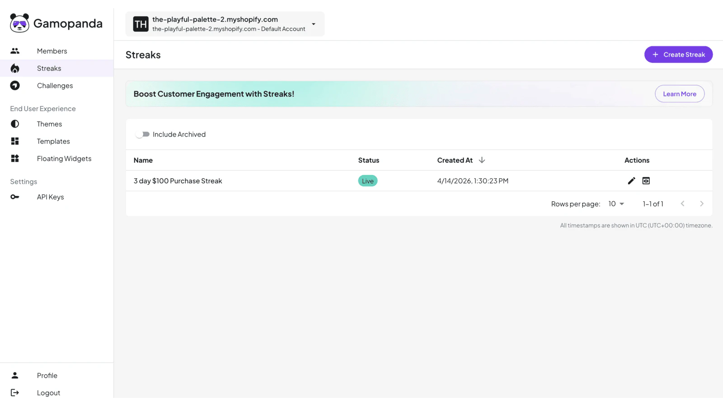Expand the store account dropdown arrow
This screenshot has width=723, height=406.
314,24
